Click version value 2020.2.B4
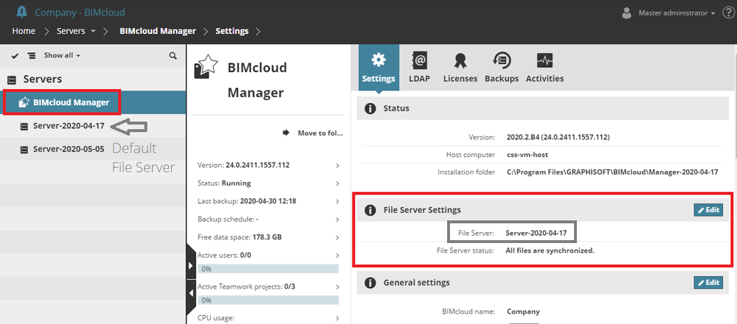This screenshot has height=324, width=737. pyautogui.click(x=558, y=138)
